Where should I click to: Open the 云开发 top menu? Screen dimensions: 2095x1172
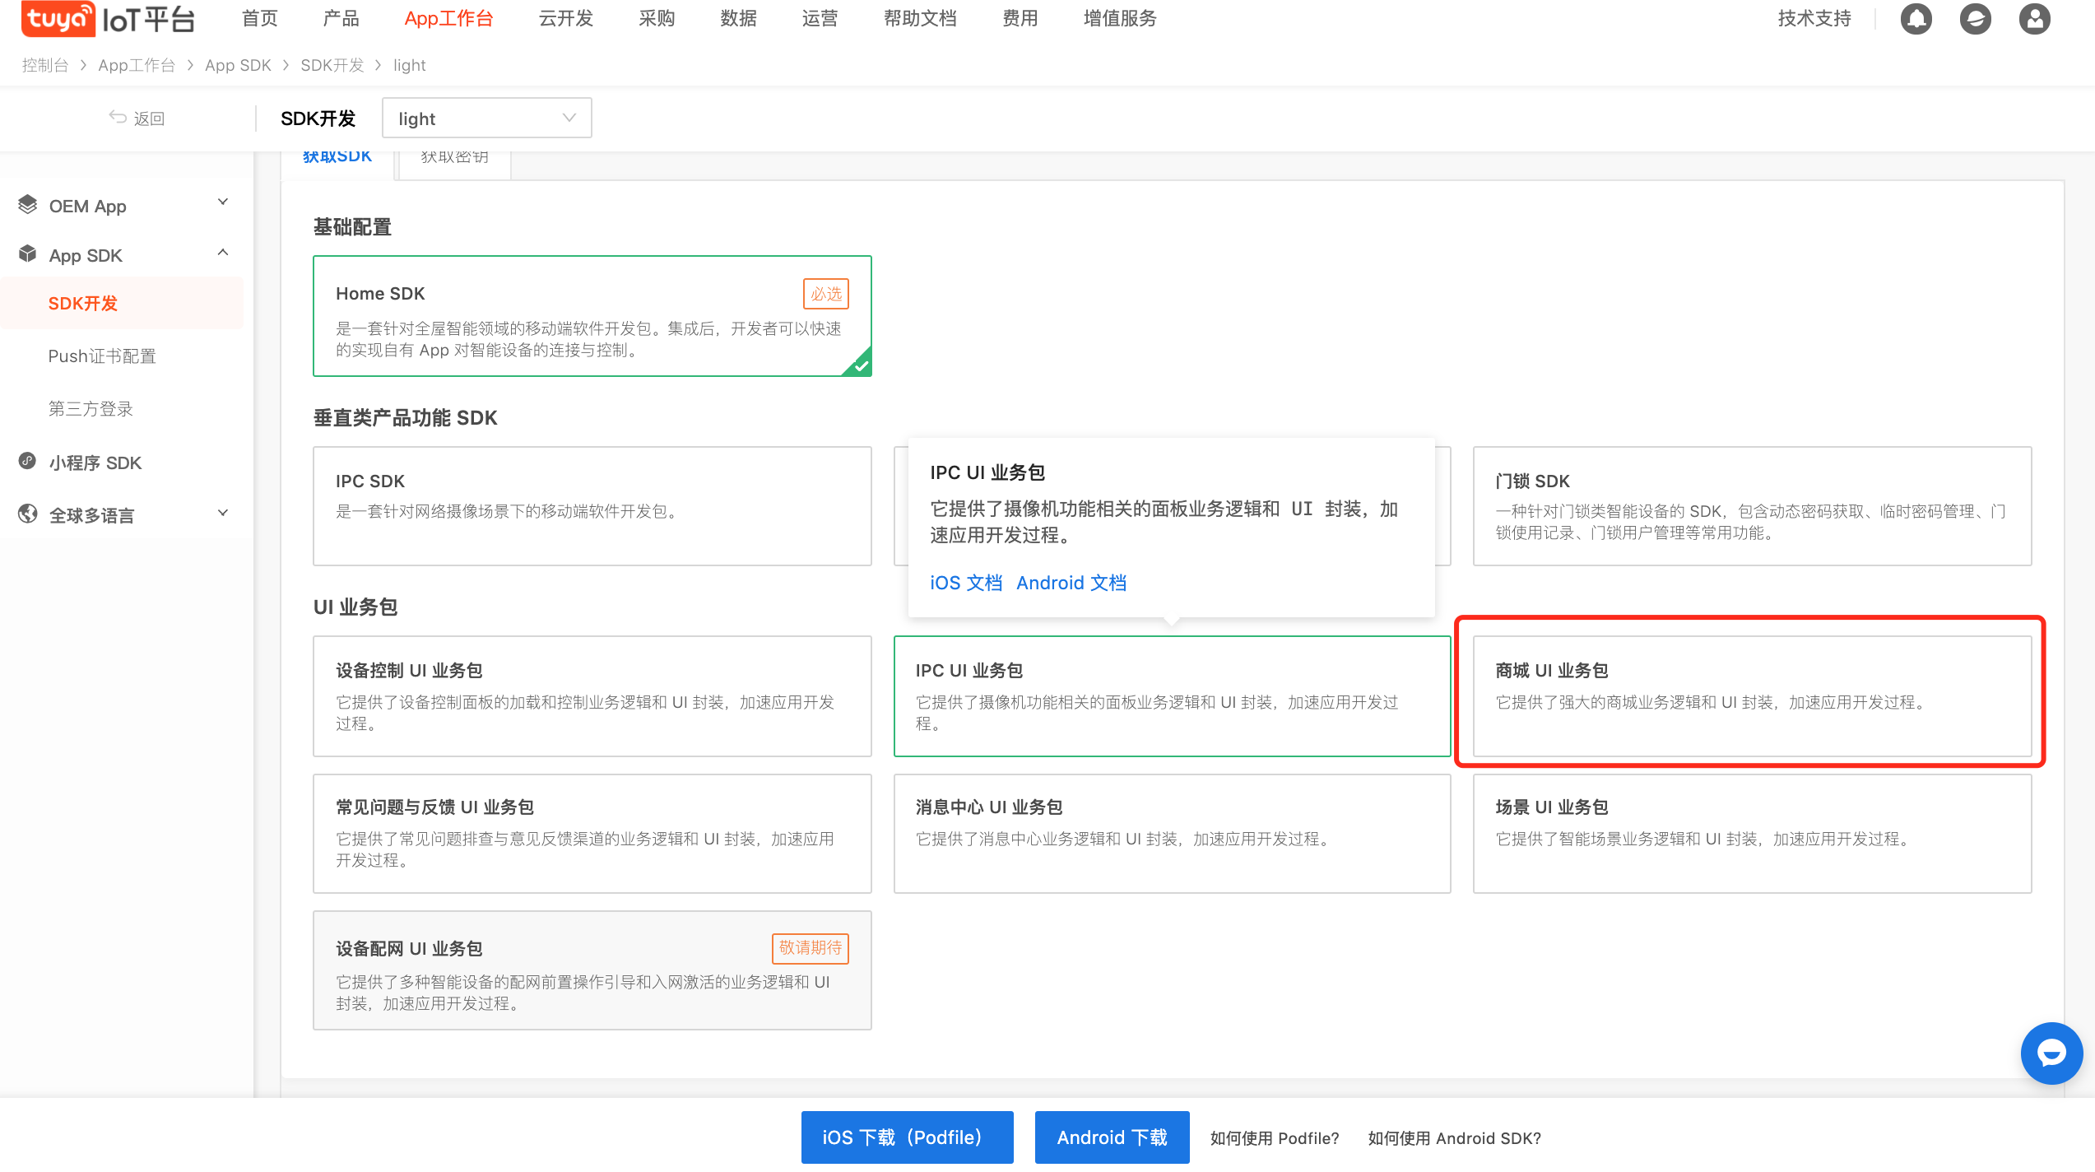point(565,18)
